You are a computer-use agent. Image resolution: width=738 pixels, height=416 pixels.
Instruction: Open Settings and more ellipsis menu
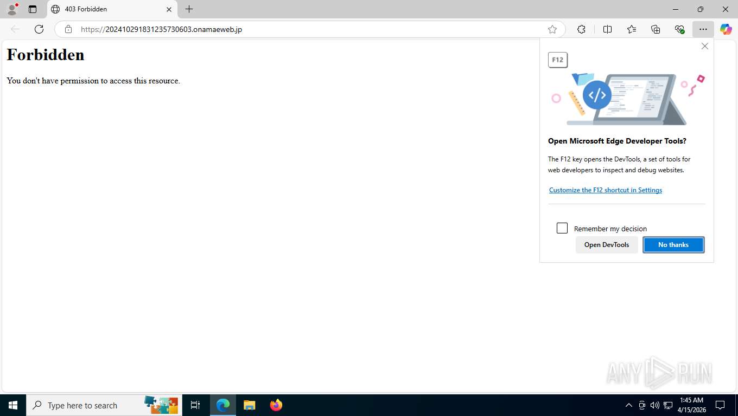703,29
